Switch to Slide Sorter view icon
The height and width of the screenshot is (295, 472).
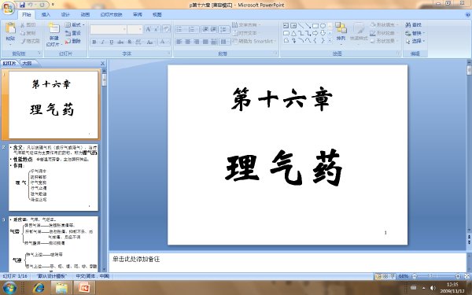385,276
